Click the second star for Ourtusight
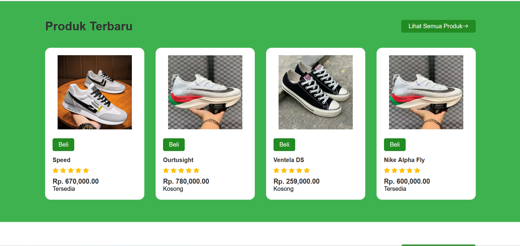The width and height of the screenshot is (520, 246). click(173, 170)
